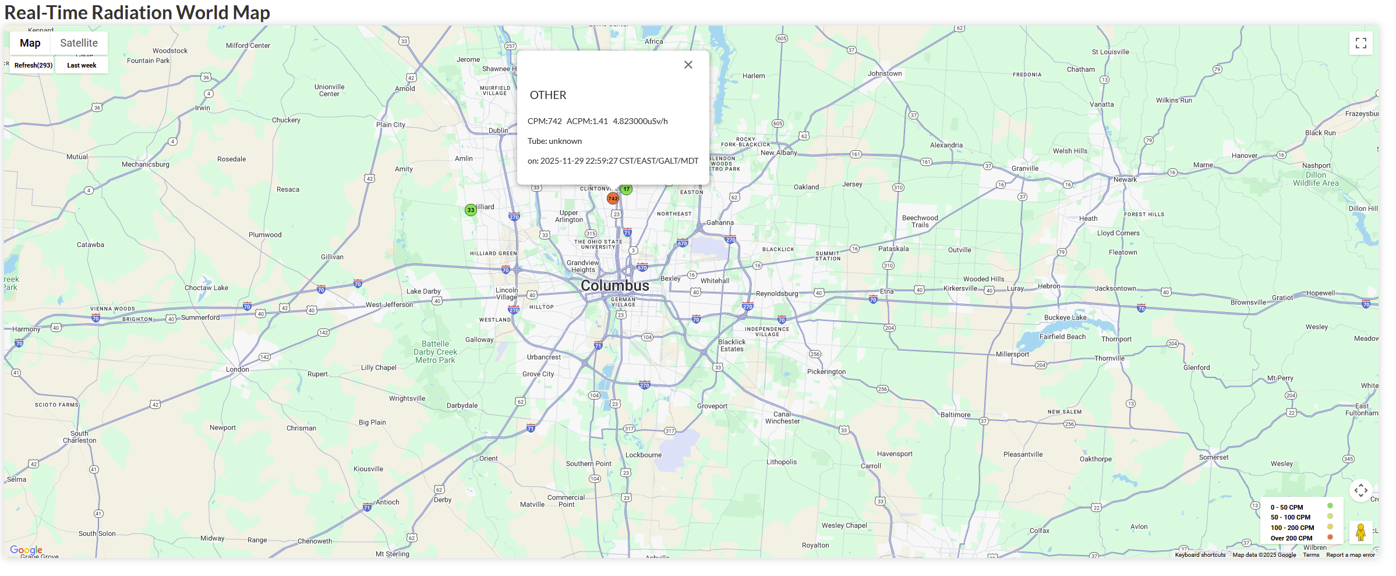Screen dimensions: 1396x576
Task: Click the yellow 100 - 200 CPM legend dot
Action: pos(1330,526)
